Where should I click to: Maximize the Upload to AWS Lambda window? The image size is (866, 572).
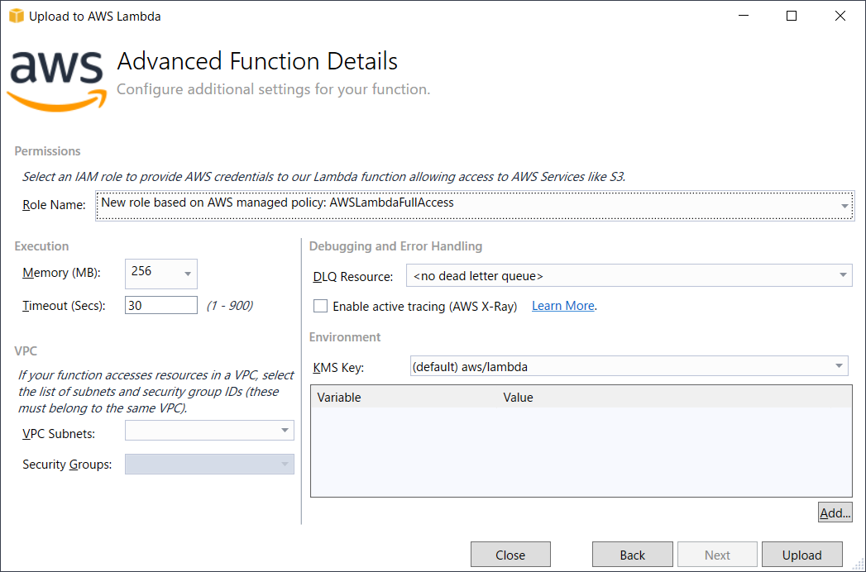pos(792,16)
